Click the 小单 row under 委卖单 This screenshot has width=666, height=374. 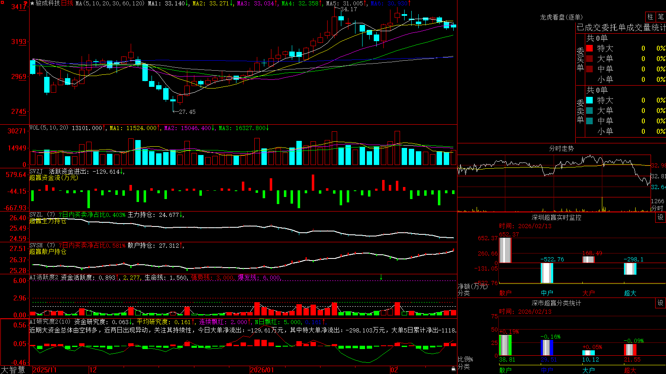point(626,131)
